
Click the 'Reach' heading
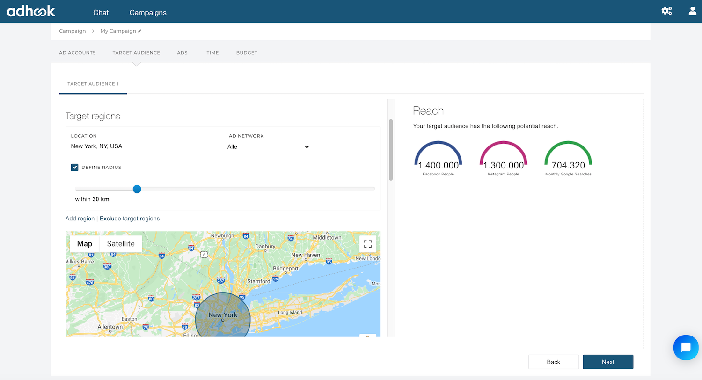tap(428, 111)
